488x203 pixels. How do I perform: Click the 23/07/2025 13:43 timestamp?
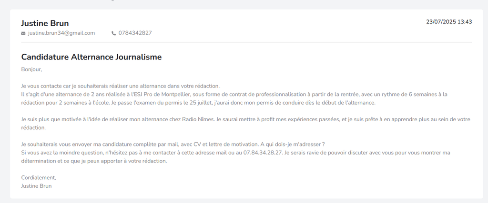(x=448, y=22)
